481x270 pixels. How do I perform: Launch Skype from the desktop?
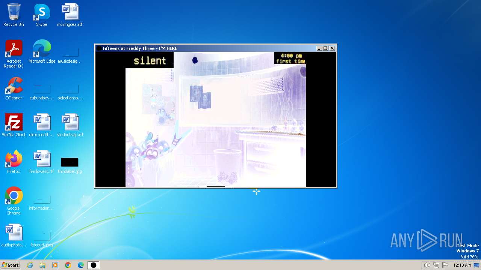[42, 15]
